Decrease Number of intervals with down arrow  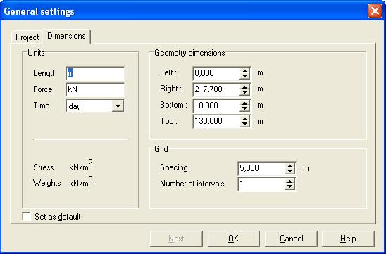point(289,187)
